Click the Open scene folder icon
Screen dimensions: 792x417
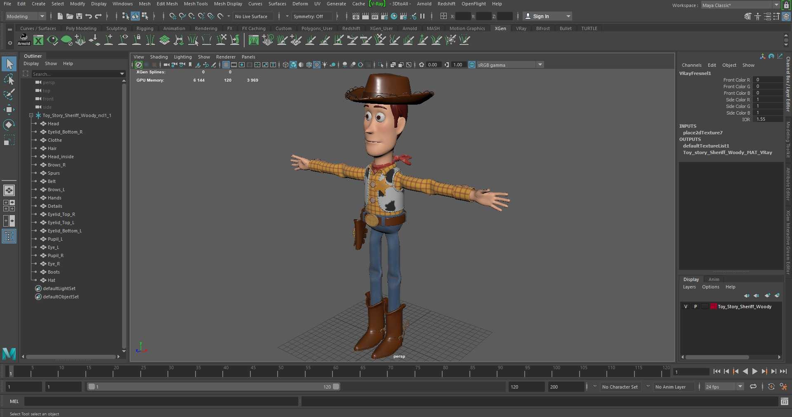70,16
